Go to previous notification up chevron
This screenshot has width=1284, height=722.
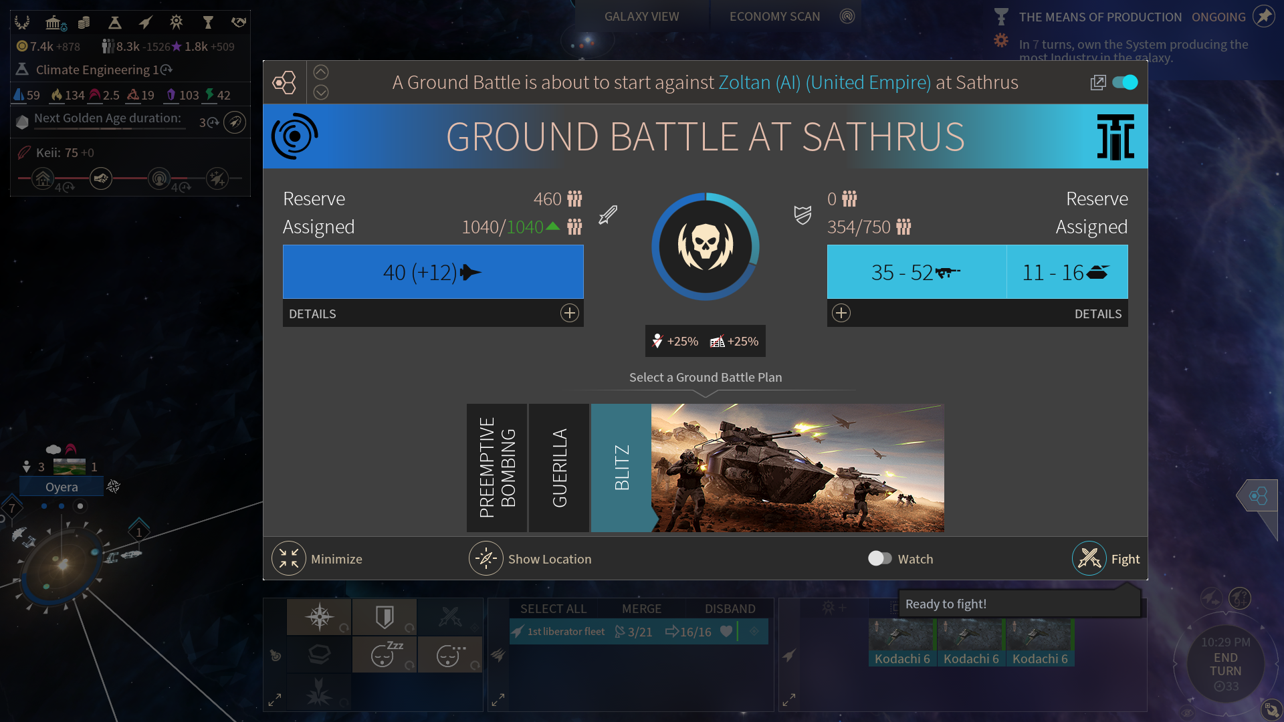pos(321,72)
